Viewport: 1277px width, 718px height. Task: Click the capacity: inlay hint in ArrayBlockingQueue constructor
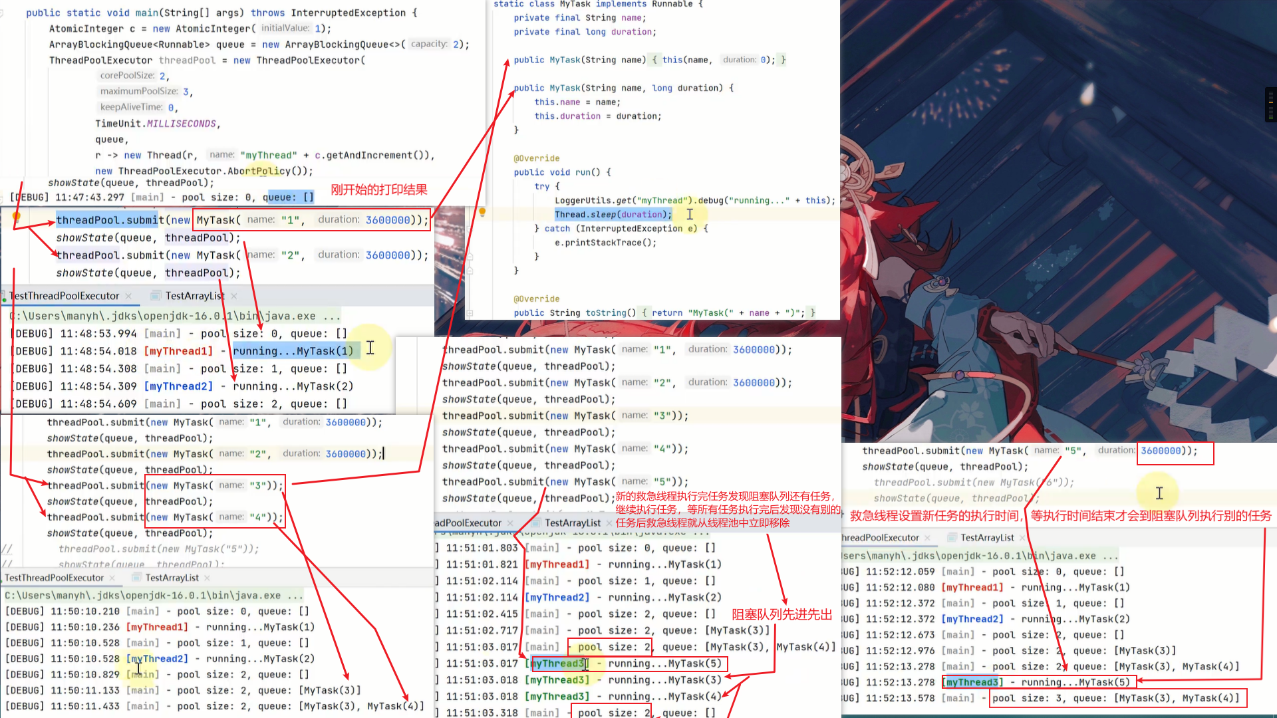coord(429,44)
